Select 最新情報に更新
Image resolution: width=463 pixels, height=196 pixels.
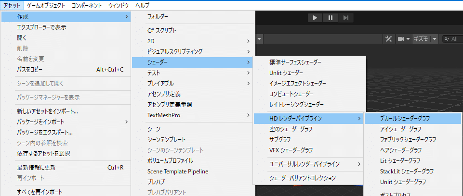[x=66, y=168]
